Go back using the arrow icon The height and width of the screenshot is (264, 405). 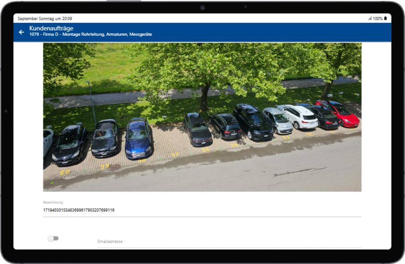click(21, 32)
